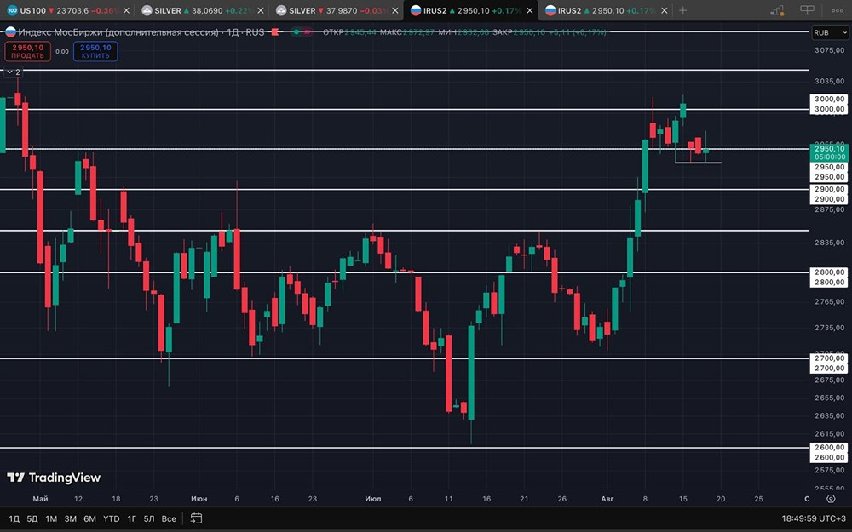Click the red flag icon beside title
This screenshot has height=532, width=852.
click(x=275, y=32)
